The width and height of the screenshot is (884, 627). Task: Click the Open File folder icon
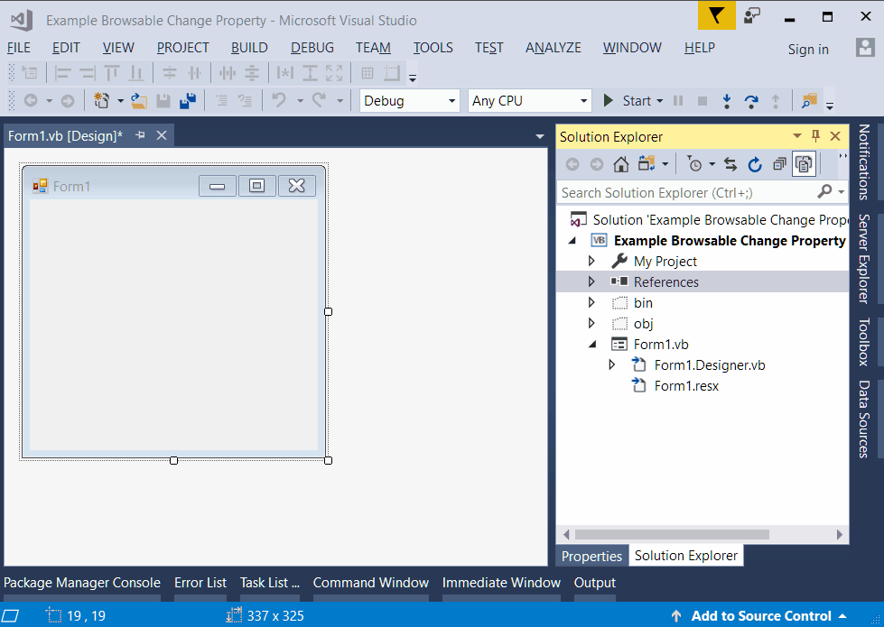(x=139, y=100)
